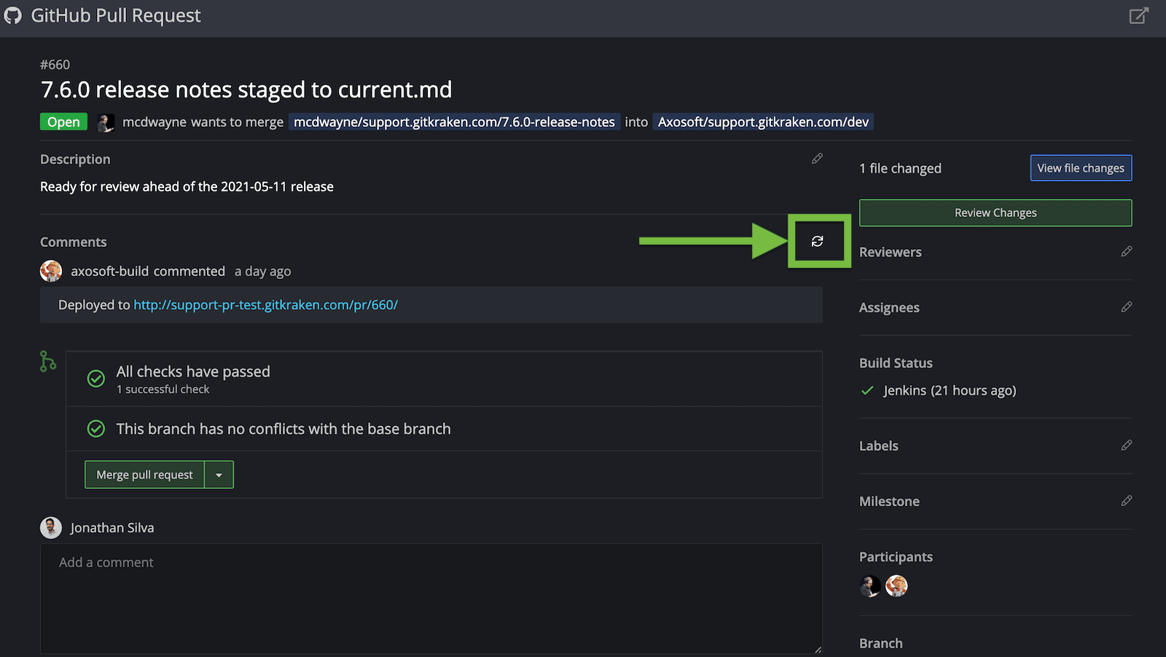
Task: Open pull request externally via pop-out icon
Action: (x=1138, y=15)
